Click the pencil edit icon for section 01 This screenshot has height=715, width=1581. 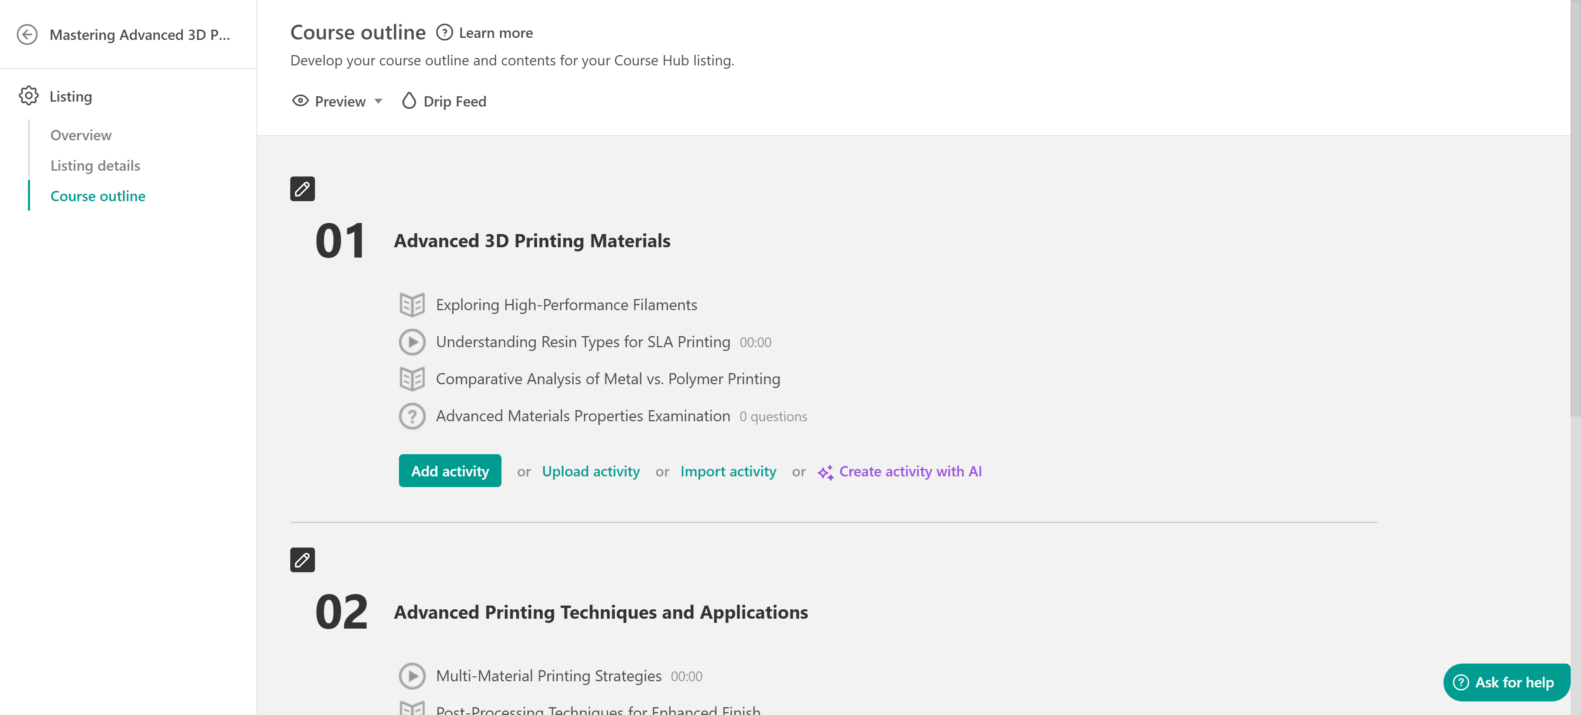302,189
